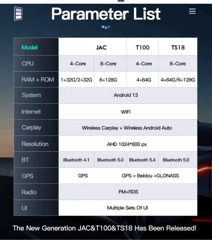212x240 pixels.
Task: Click the New Generation released caption
Action: pos(104,228)
